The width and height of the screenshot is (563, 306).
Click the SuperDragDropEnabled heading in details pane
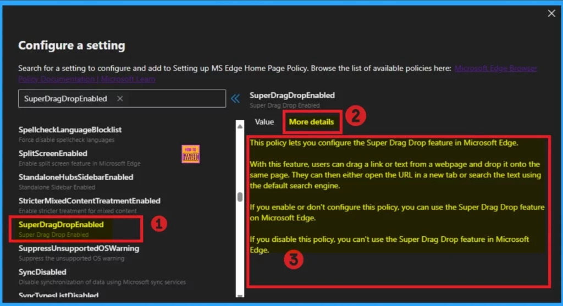pos(292,96)
